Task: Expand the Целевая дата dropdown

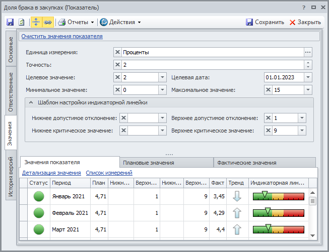Action: click(x=307, y=77)
